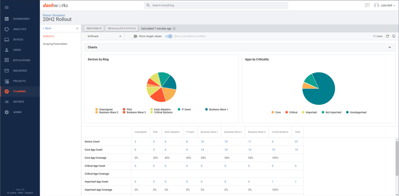
Task: Click the Search everything field
Action: pos(216,5)
